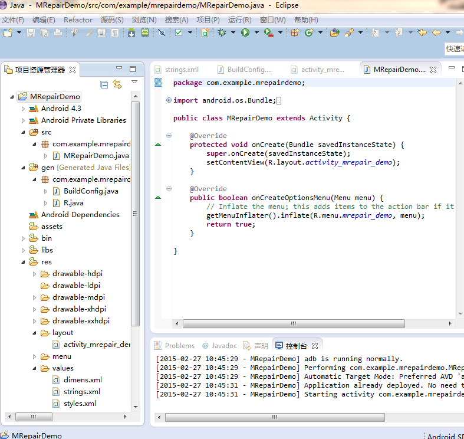Screen dimensions: 464x439
Task: Open the project explorer View Menu triangle
Action: (x=134, y=82)
